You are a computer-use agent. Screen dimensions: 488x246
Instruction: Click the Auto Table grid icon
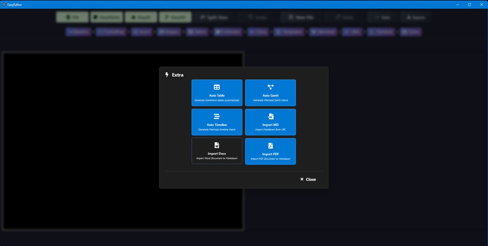(x=217, y=87)
